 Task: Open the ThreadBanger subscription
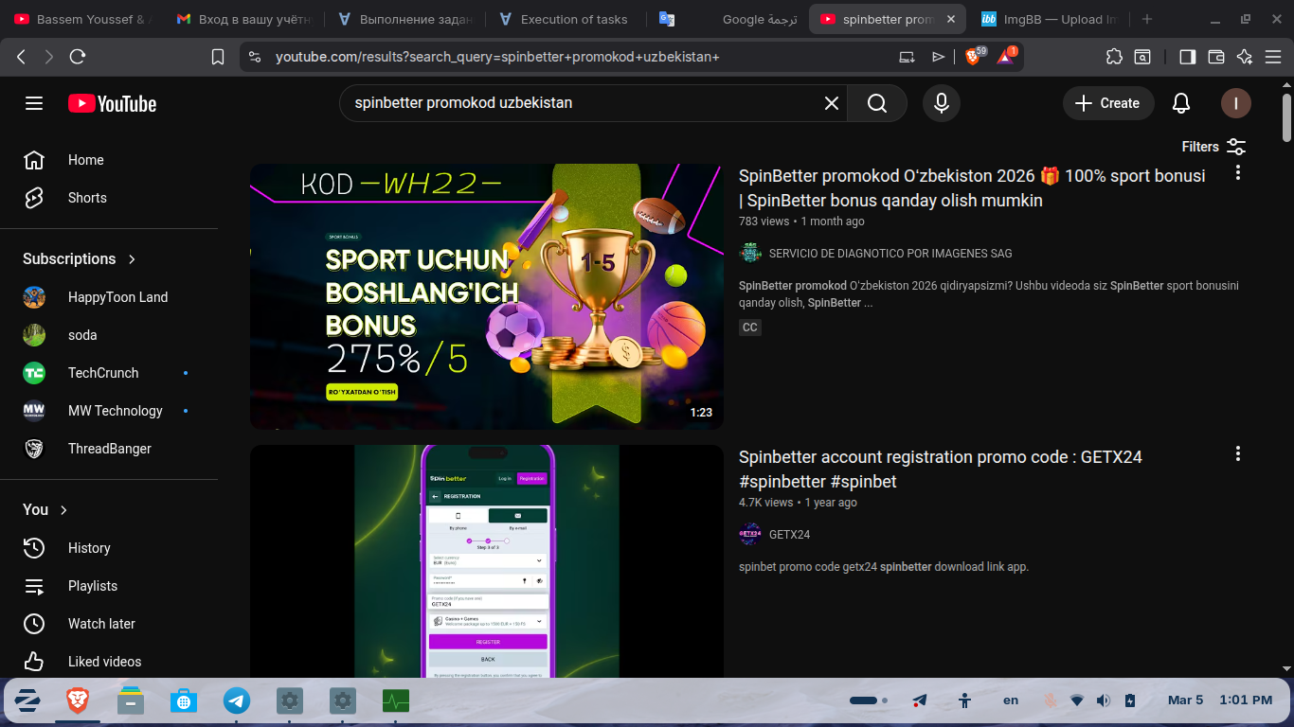coord(109,449)
